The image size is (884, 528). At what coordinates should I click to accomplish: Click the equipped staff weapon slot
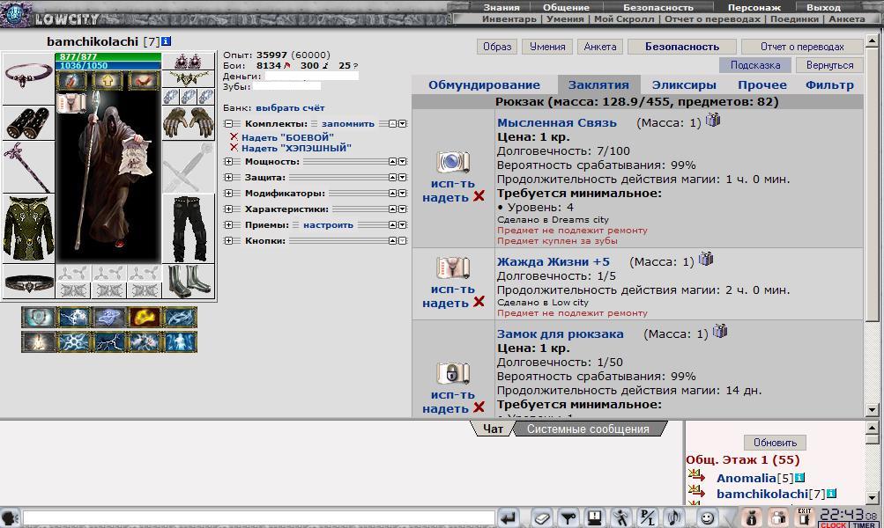click(x=29, y=166)
